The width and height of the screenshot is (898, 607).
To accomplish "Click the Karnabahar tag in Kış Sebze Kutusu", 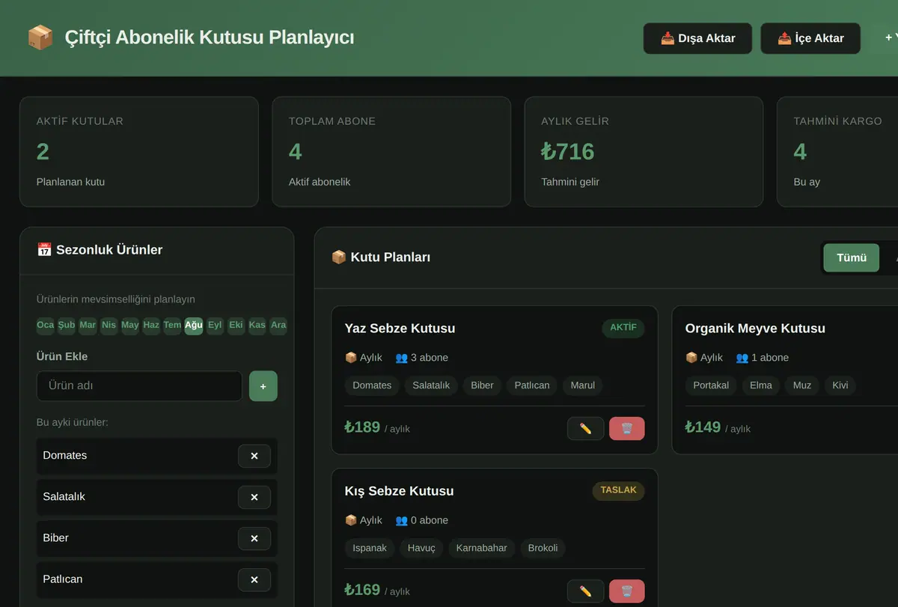I will (481, 548).
